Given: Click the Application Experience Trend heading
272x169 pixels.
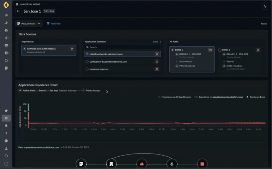Looking at the screenshot, I should pos(38,85).
